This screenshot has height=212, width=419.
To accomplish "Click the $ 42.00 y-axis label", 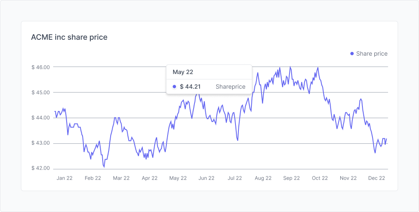I will tap(41, 169).
